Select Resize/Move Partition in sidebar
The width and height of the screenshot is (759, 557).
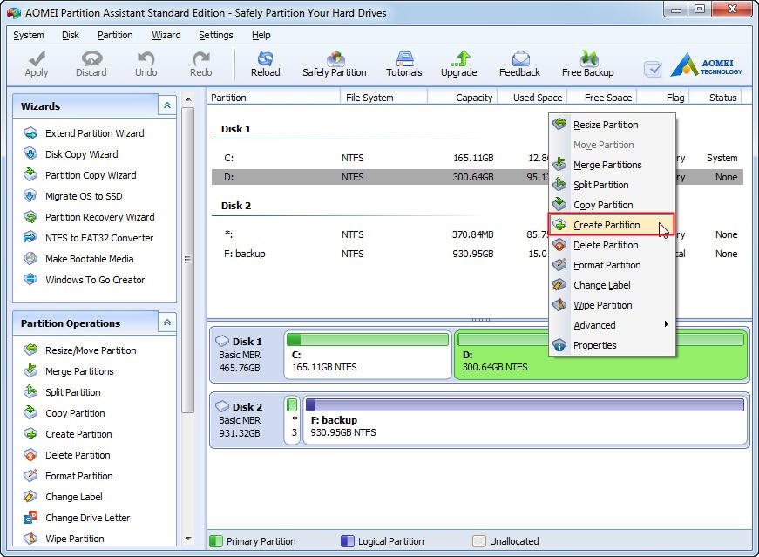pos(80,350)
